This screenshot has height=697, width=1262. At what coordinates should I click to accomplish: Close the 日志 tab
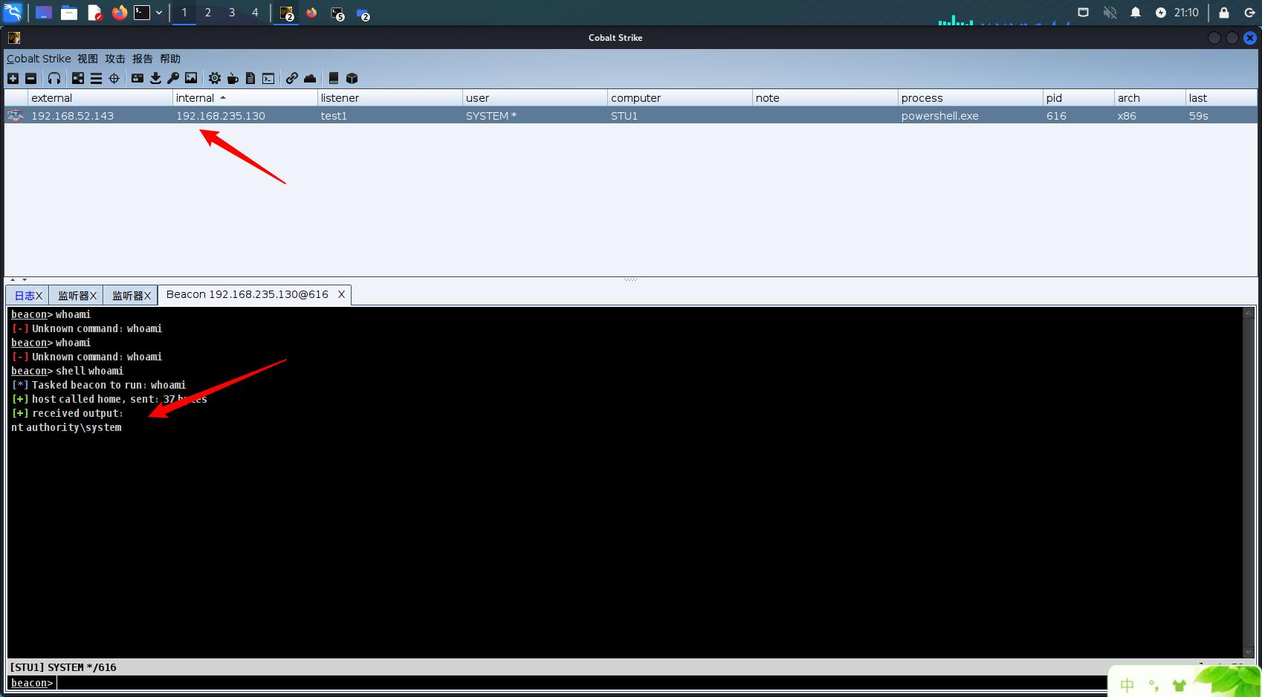pyautogui.click(x=39, y=296)
